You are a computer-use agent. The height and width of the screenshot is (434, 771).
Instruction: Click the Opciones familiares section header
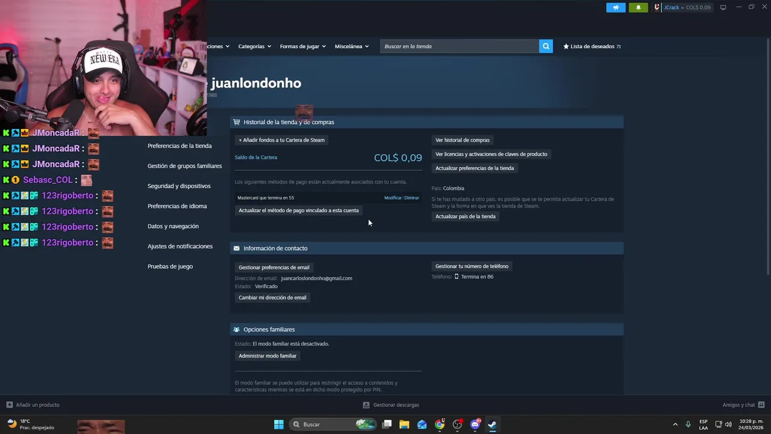426,330
